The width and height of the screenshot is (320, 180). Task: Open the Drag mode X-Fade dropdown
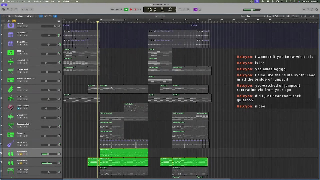[279, 16]
